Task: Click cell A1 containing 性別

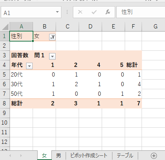Action: point(21,36)
